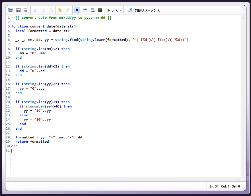Undo the last edit with the yellow arrow

click(60, 10)
